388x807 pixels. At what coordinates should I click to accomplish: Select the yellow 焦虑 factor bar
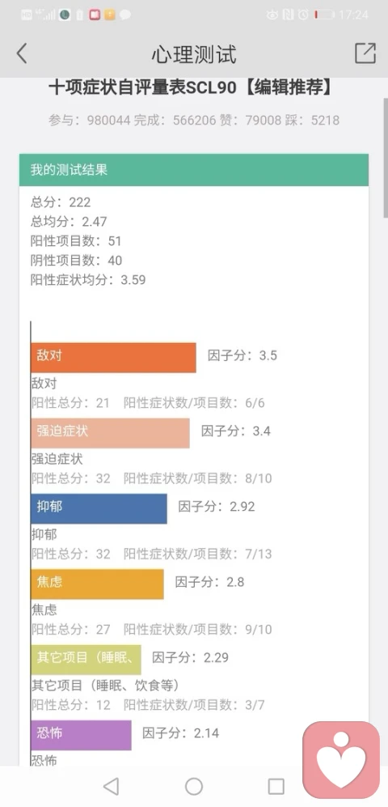click(x=97, y=584)
